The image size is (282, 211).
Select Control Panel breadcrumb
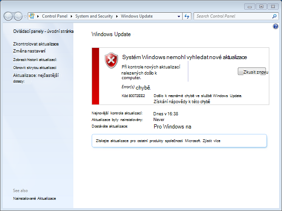pyautogui.click(x=55, y=16)
